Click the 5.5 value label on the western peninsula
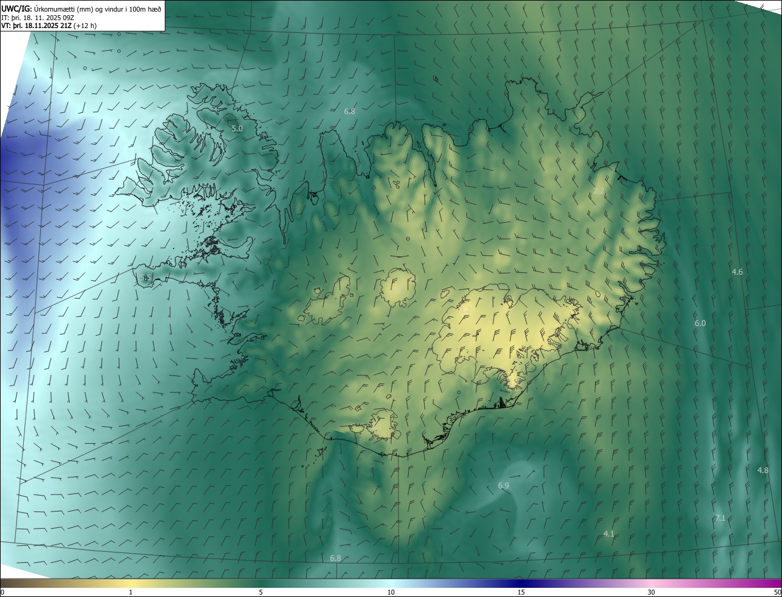 [145, 278]
